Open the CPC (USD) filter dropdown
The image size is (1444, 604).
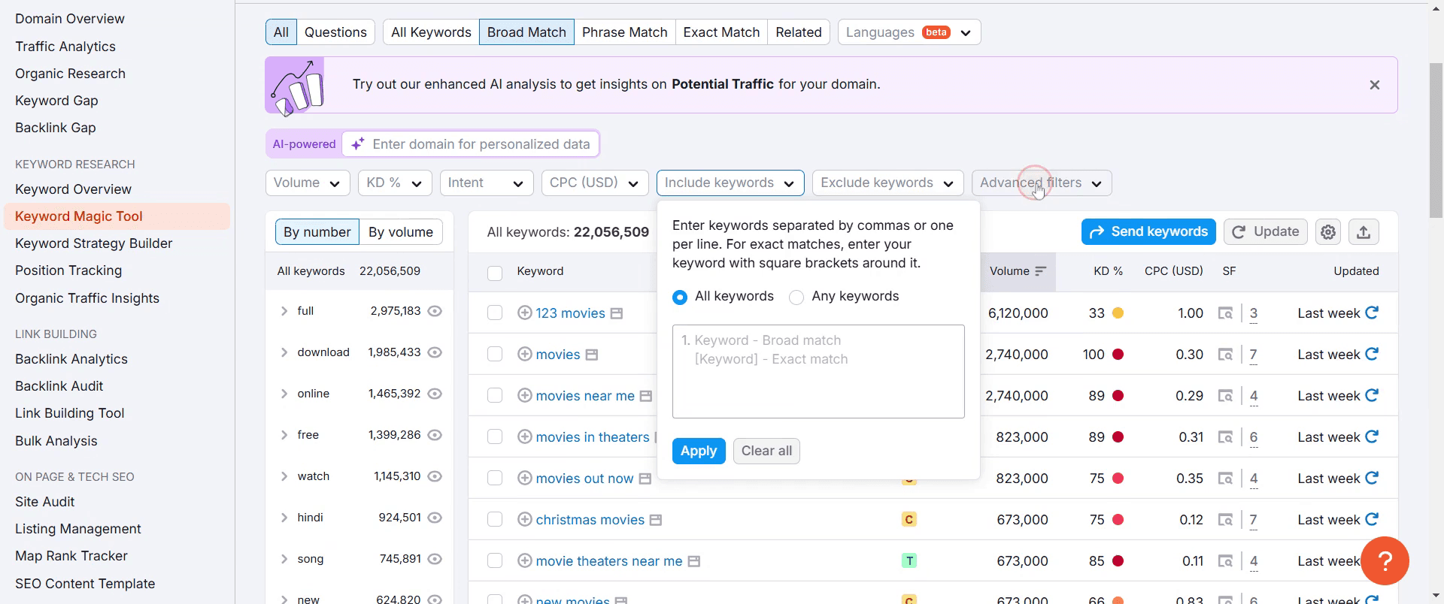[x=595, y=183]
